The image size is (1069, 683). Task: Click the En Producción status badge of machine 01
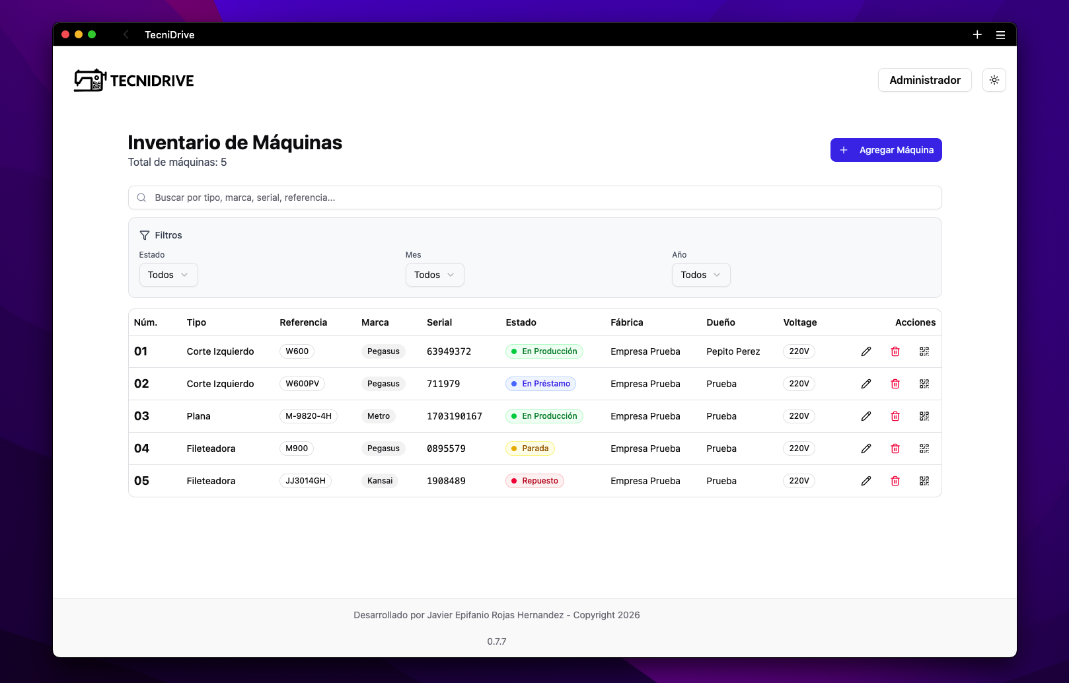(x=544, y=351)
